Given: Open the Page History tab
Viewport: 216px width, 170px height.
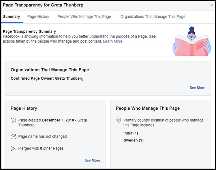Looking at the screenshot, I should pyautogui.click(x=38, y=17).
